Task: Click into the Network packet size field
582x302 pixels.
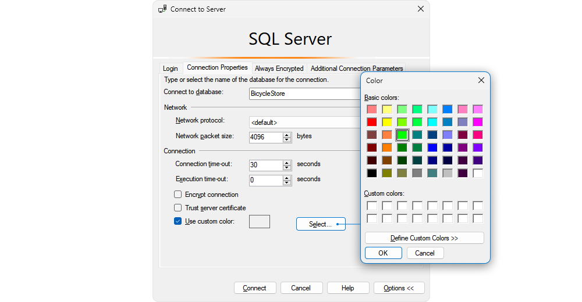Action: pyautogui.click(x=266, y=137)
